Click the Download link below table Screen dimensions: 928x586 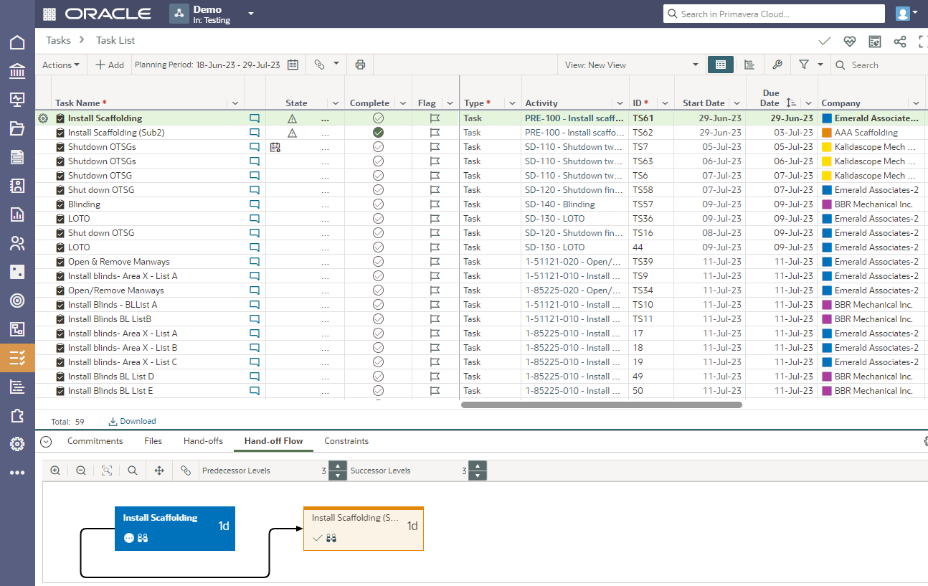point(133,421)
